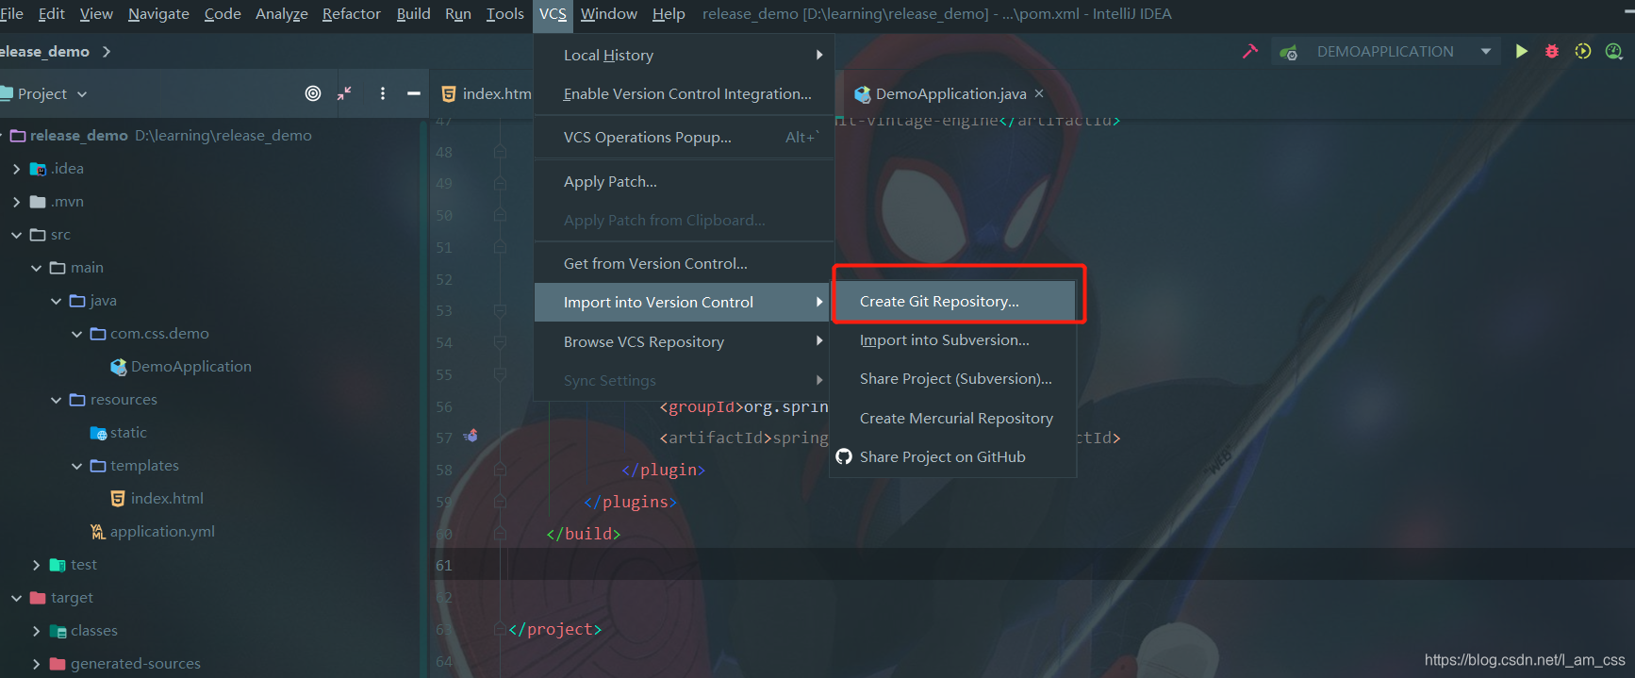Click the </build> closing tag line
The height and width of the screenshot is (678, 1635).
coord(583,534)
